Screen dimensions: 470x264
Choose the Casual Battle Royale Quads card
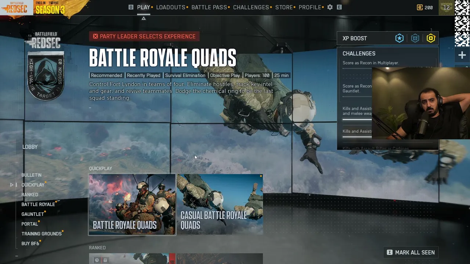(220, 204)
